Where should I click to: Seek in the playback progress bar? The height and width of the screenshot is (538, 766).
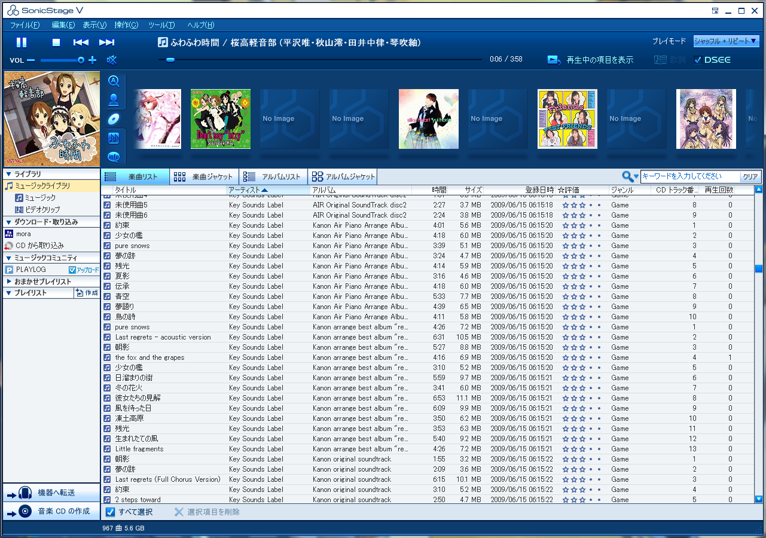(x=320, y=59)
